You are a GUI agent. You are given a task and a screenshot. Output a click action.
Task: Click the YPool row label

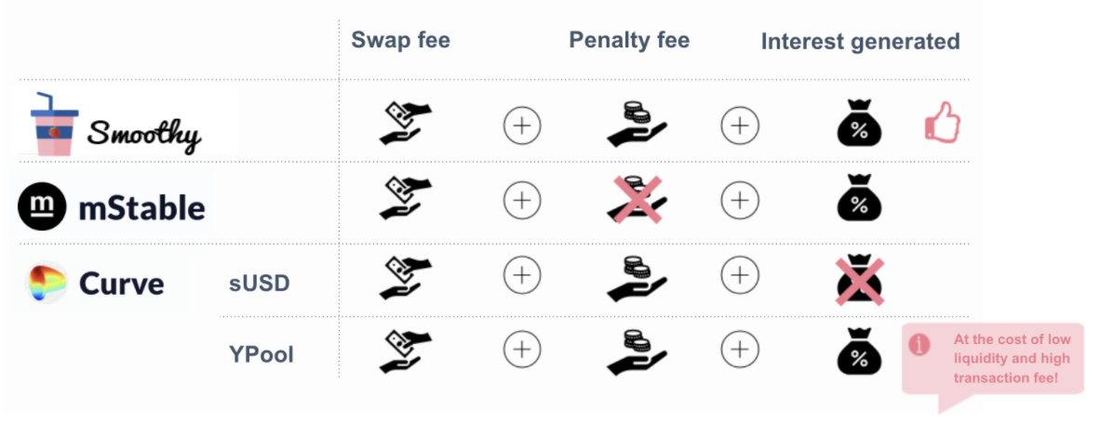click(261, 354)
